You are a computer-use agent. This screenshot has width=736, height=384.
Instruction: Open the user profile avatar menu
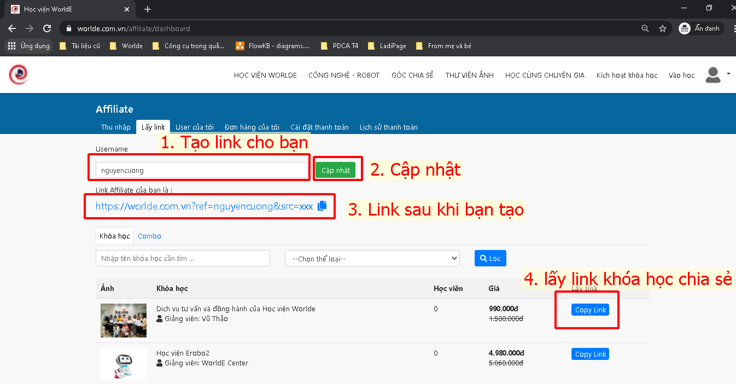pos(713,75)
